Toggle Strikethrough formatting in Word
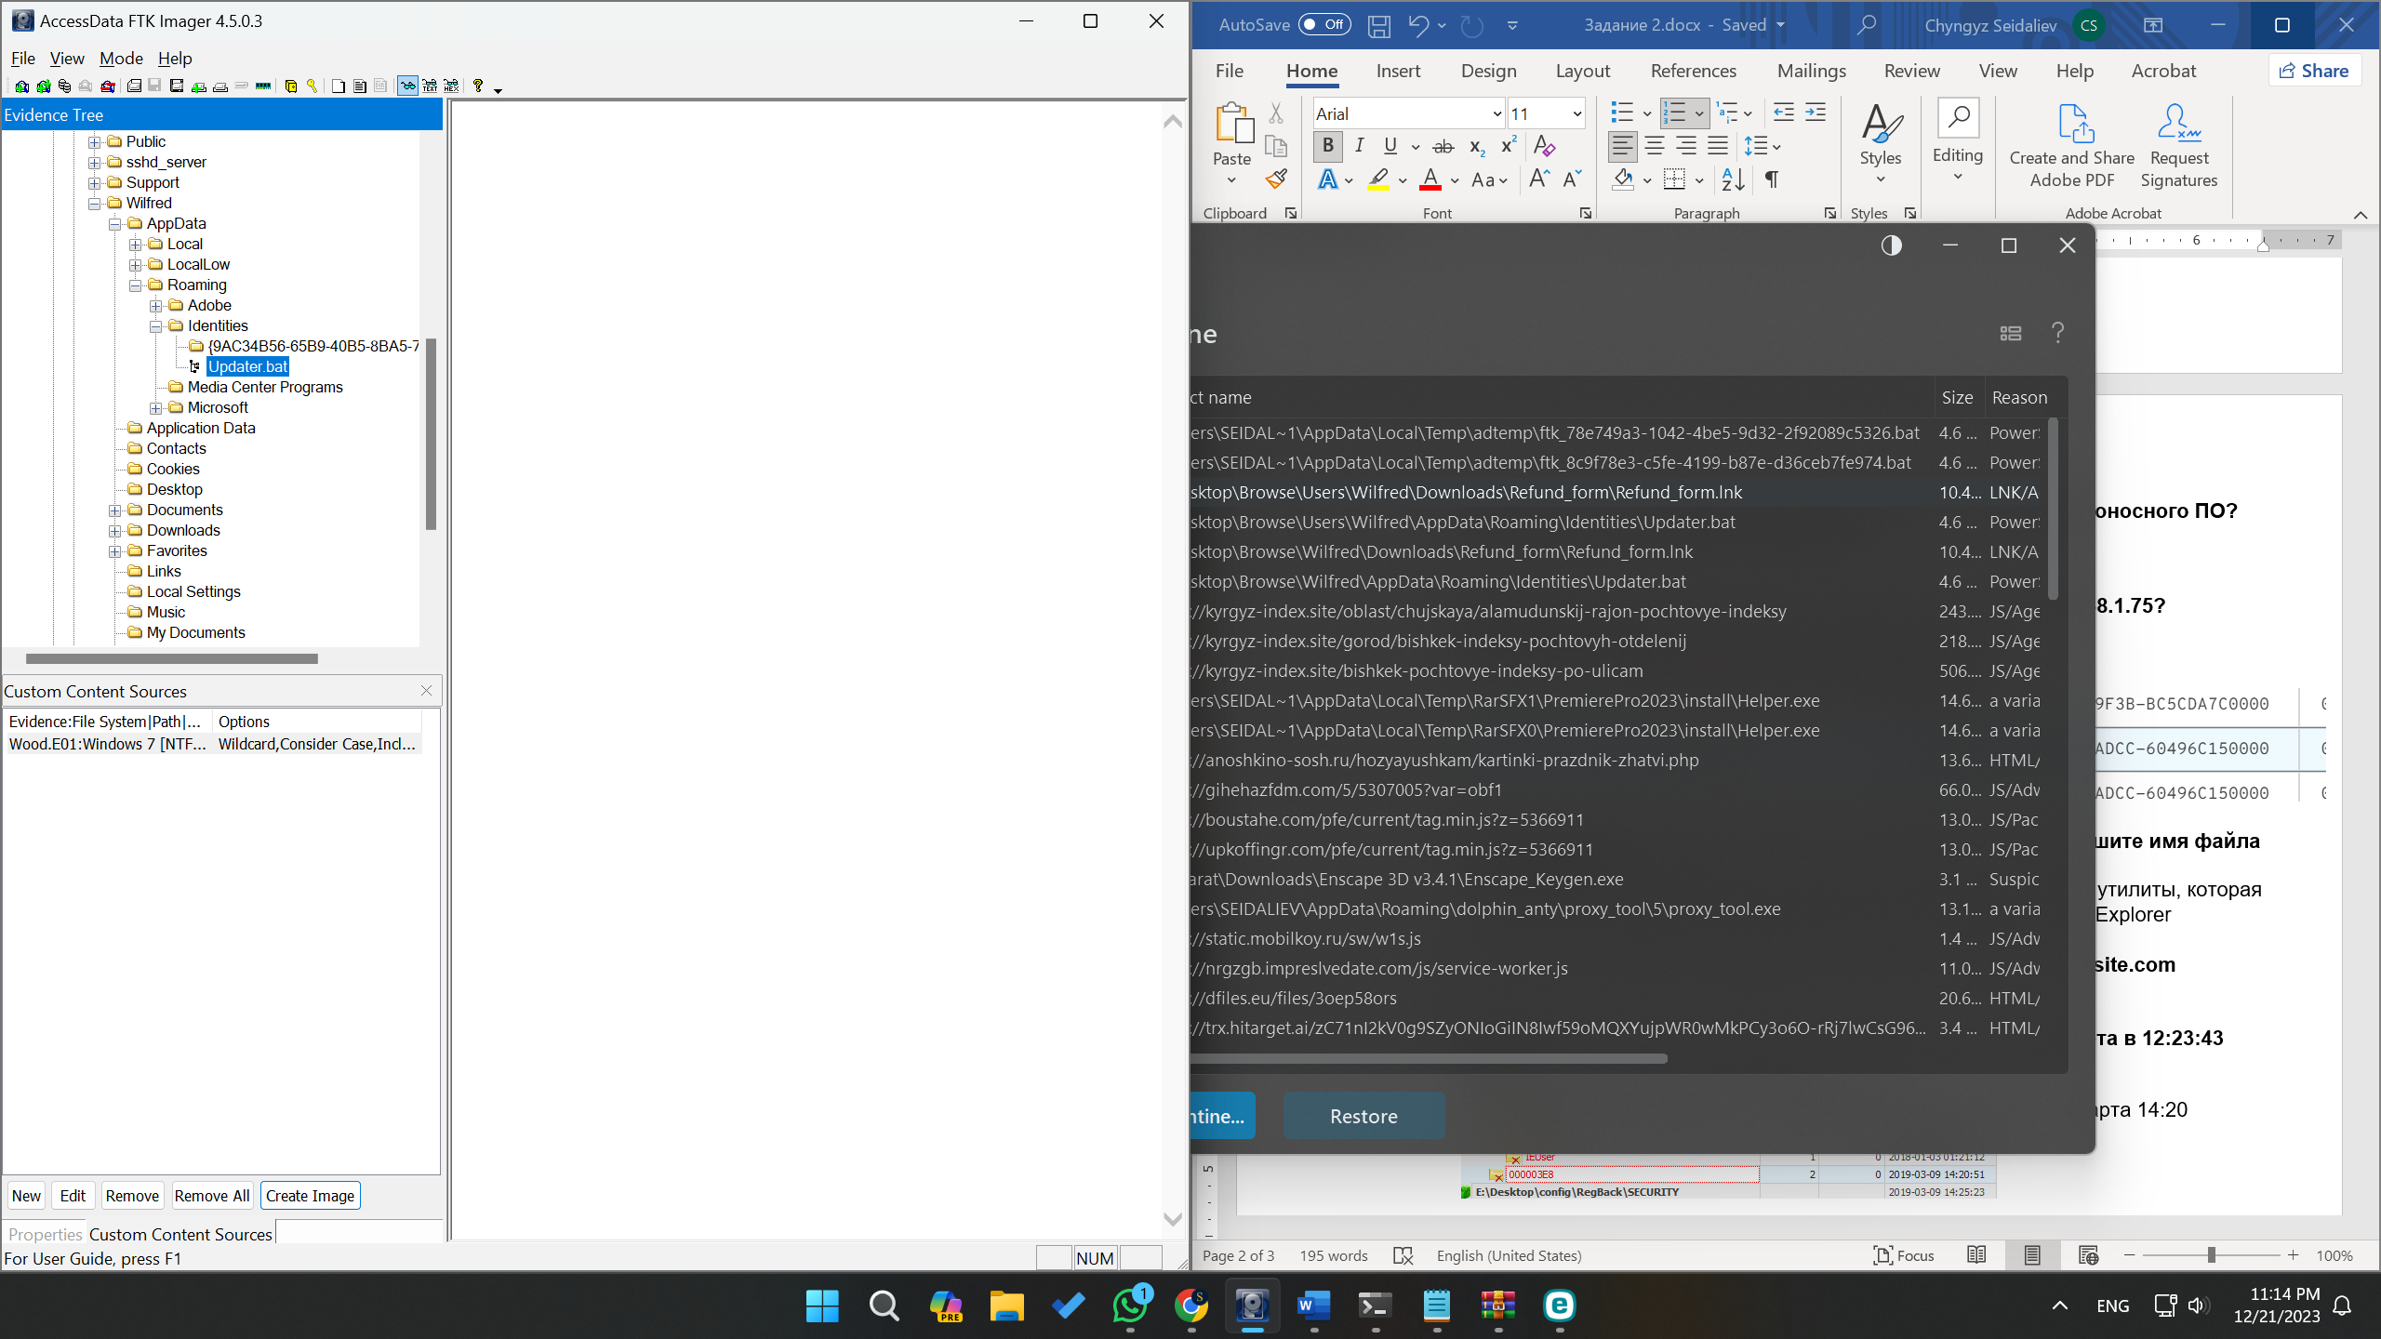Screen dimensions: 2381x1339 1443,146
